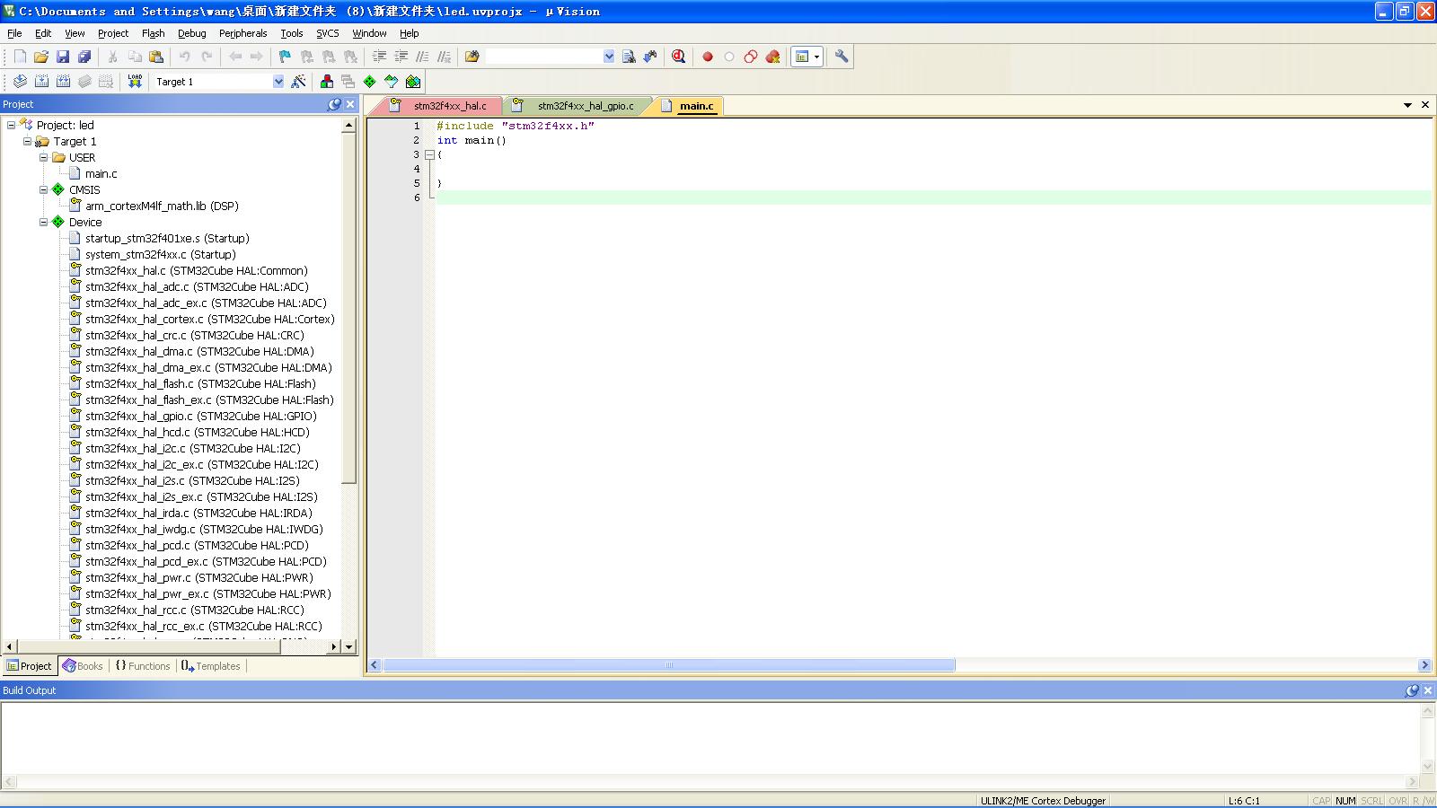
Task: Click scroll-down arrow of project tree
Action: pos(349,646)
